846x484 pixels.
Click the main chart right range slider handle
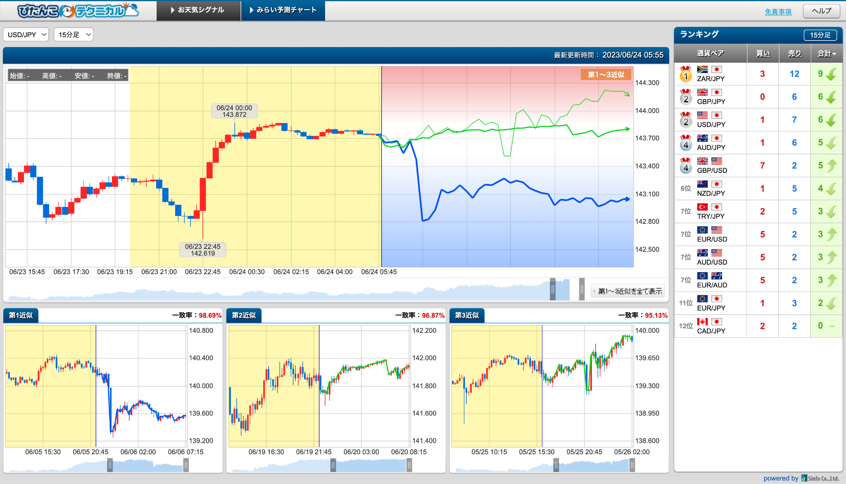point(582,289)
